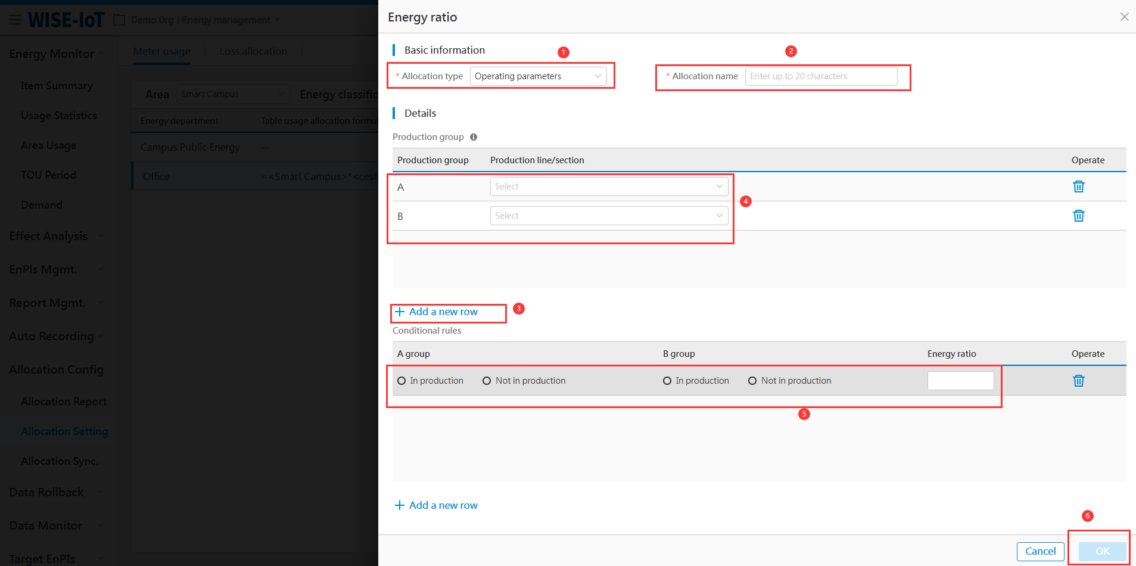
Task: Select A group In production
Action: pos(402,381)
